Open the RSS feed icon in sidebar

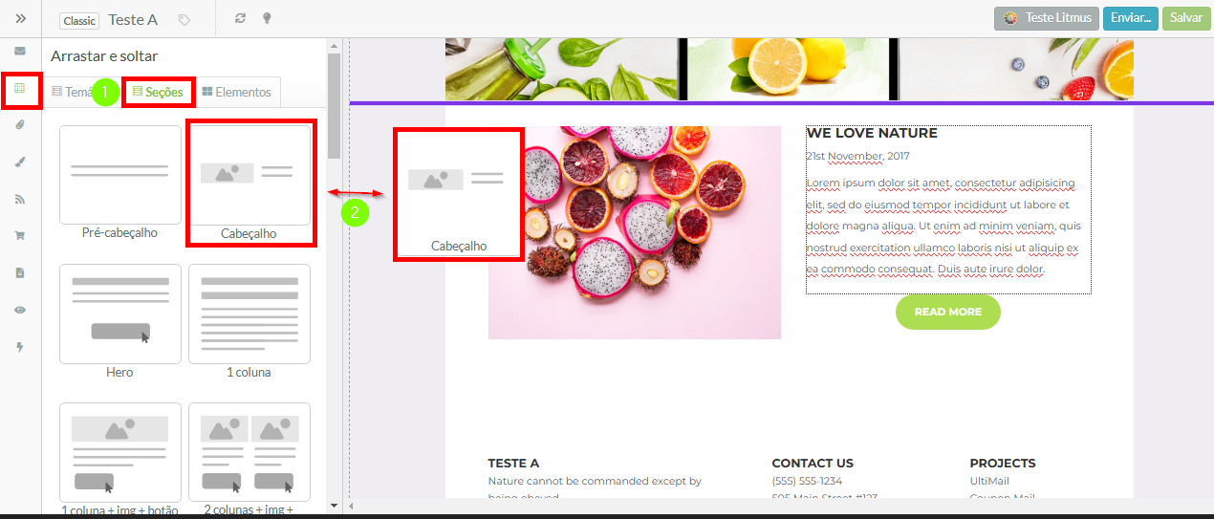tap(20, 199)
